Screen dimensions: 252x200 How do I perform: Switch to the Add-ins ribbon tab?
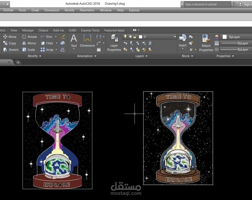tap(59, 30)
